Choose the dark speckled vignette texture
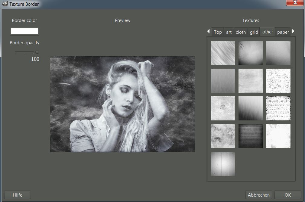The width and height of the screenshot is (305, 202). pos(251,53)
